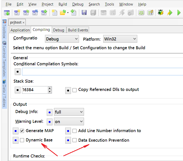Click the blue dot button beside Warning Level
The image size is (183, 161).
click(50, 122)
